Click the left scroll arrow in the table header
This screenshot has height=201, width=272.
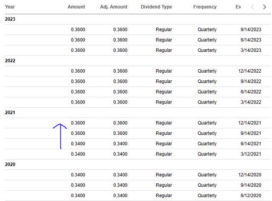pos(253,7)
